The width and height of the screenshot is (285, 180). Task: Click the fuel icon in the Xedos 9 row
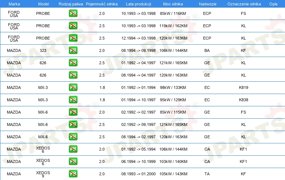coord(73,174)
